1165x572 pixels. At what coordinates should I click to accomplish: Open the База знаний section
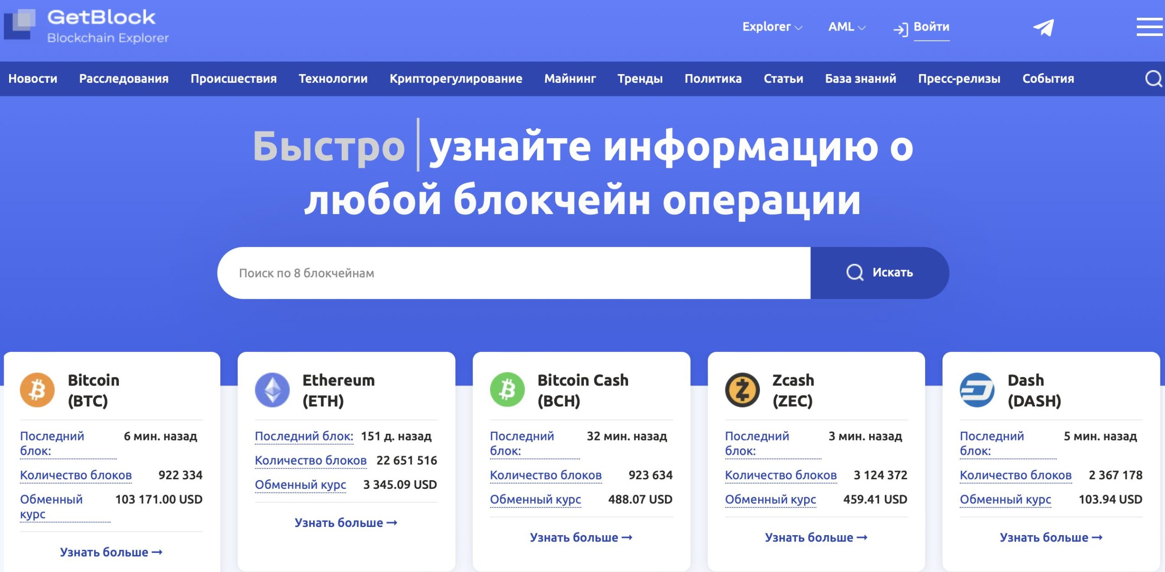pyautogui.click(x=860, y=79)
